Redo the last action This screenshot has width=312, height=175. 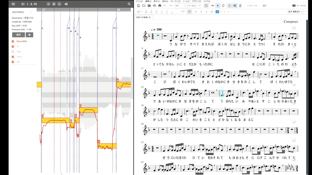(x=170, y=6)
